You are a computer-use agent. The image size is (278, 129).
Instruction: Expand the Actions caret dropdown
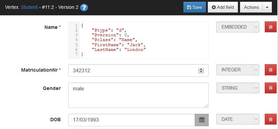[x=267, y=7]
